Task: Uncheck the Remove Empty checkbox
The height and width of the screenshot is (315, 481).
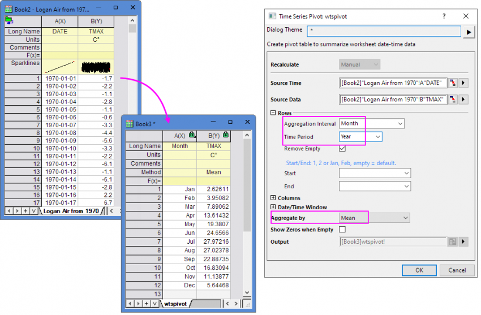Action: point(342,149)
